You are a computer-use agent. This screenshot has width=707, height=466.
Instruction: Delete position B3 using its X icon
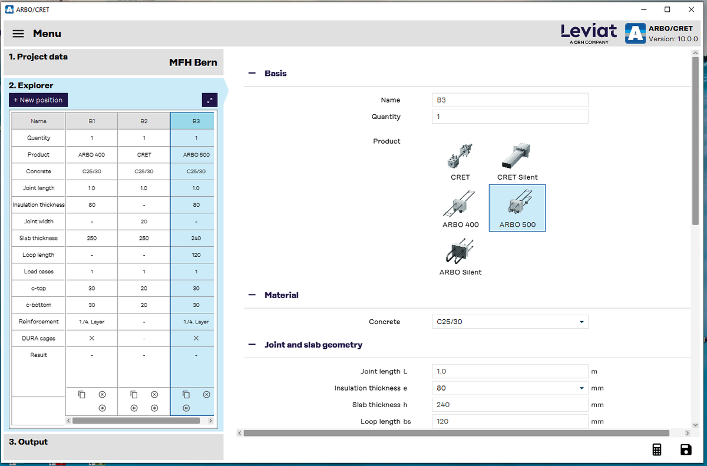(206, 394)
